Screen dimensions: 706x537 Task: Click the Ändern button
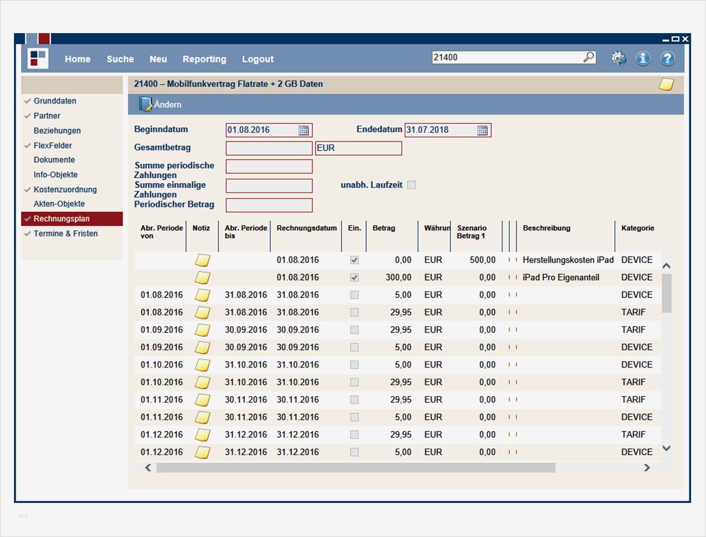coord(161,104)
